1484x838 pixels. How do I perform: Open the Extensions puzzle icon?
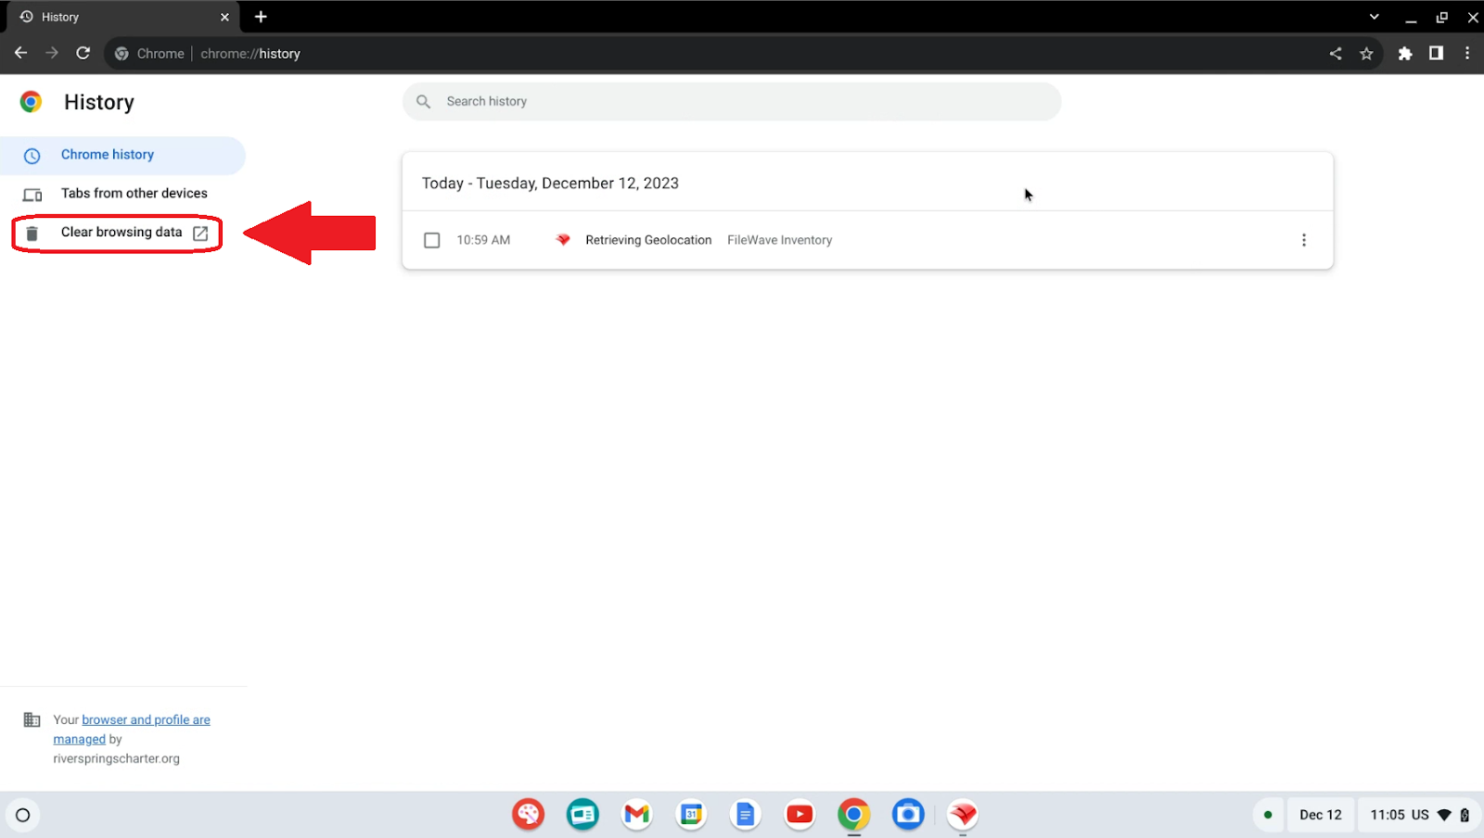[1405, 54]
